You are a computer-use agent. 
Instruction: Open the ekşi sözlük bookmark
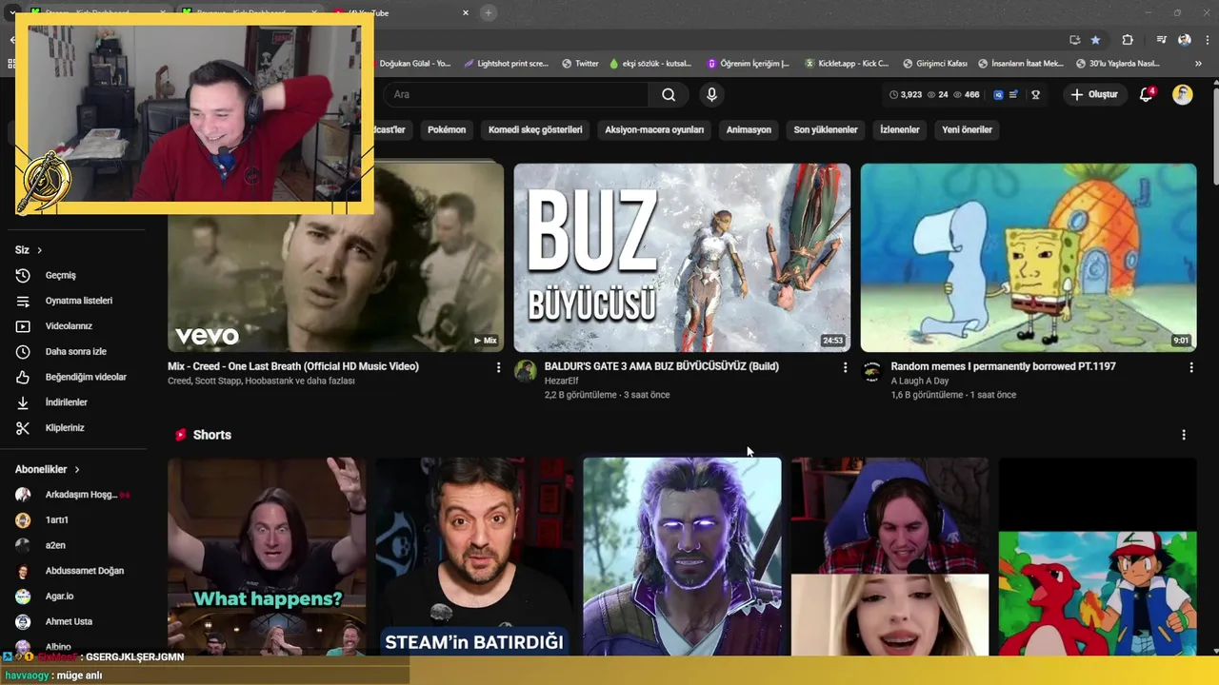[x=650, y=64]
